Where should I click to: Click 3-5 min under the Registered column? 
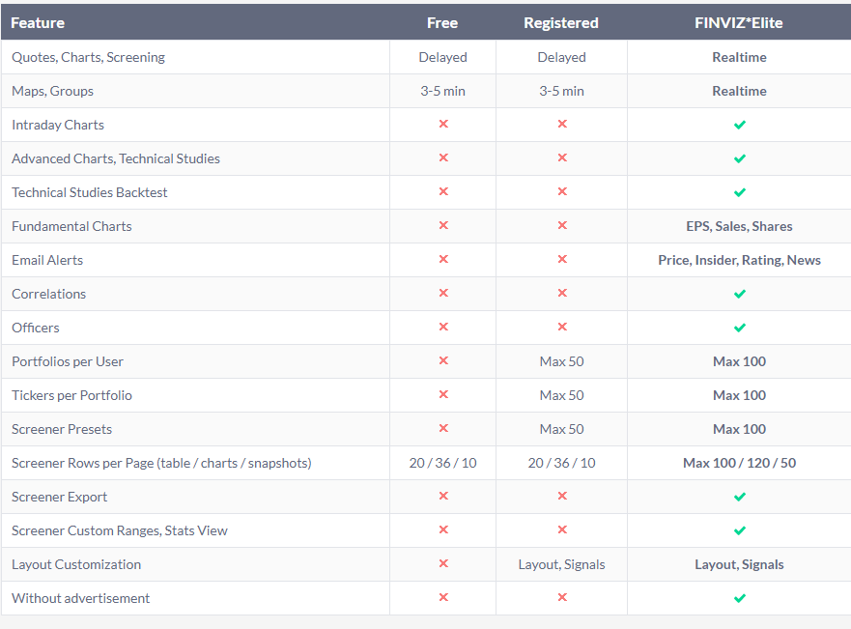[x=562, y=91]
